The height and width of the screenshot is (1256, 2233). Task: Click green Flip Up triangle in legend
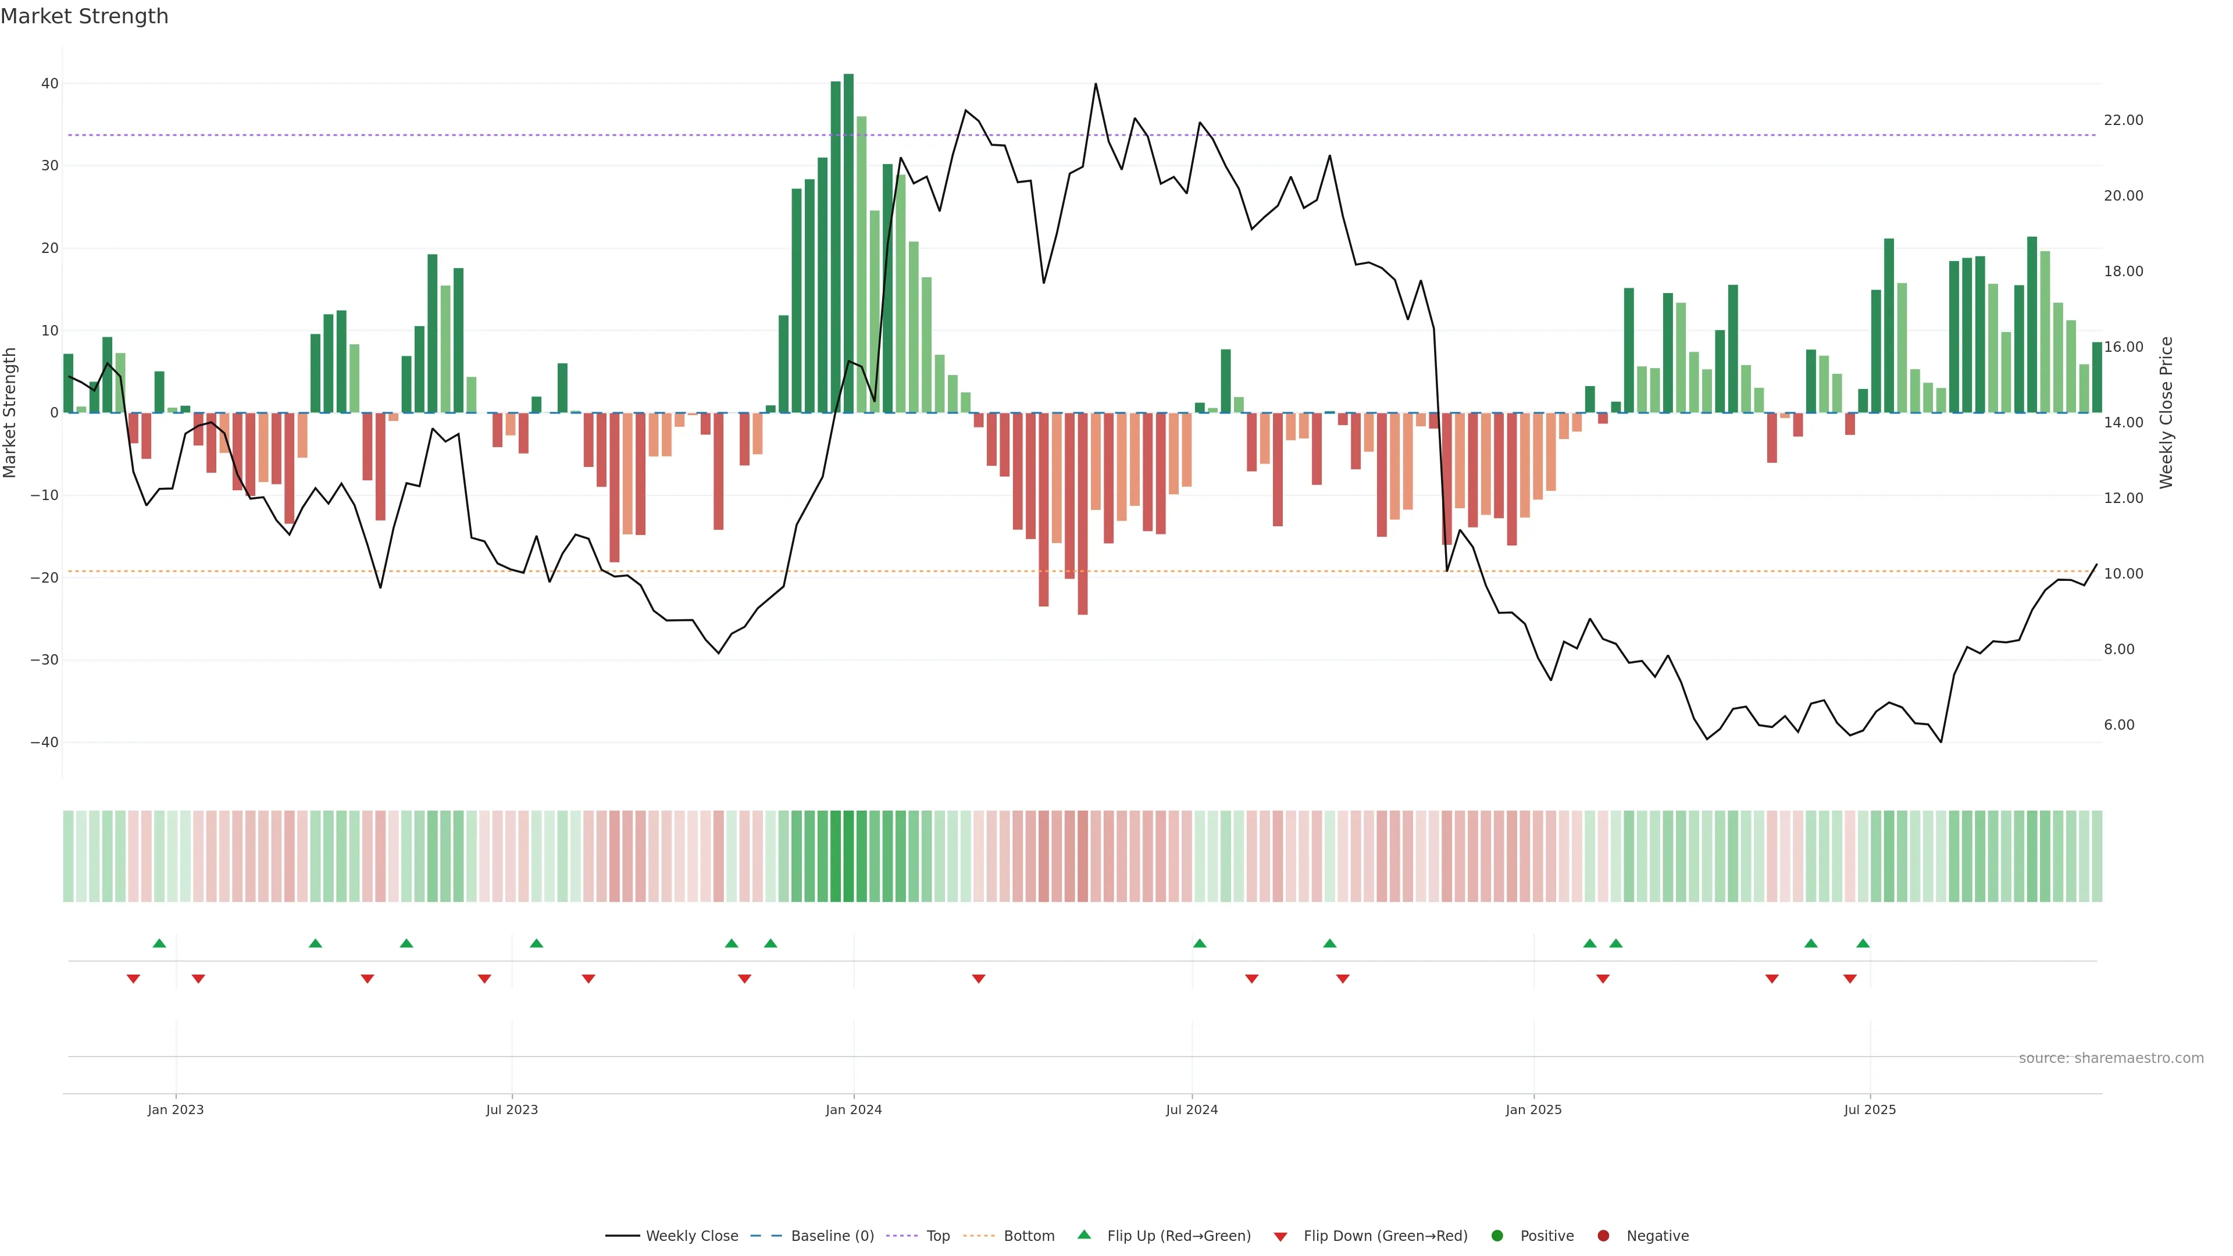point(1083,1234)
